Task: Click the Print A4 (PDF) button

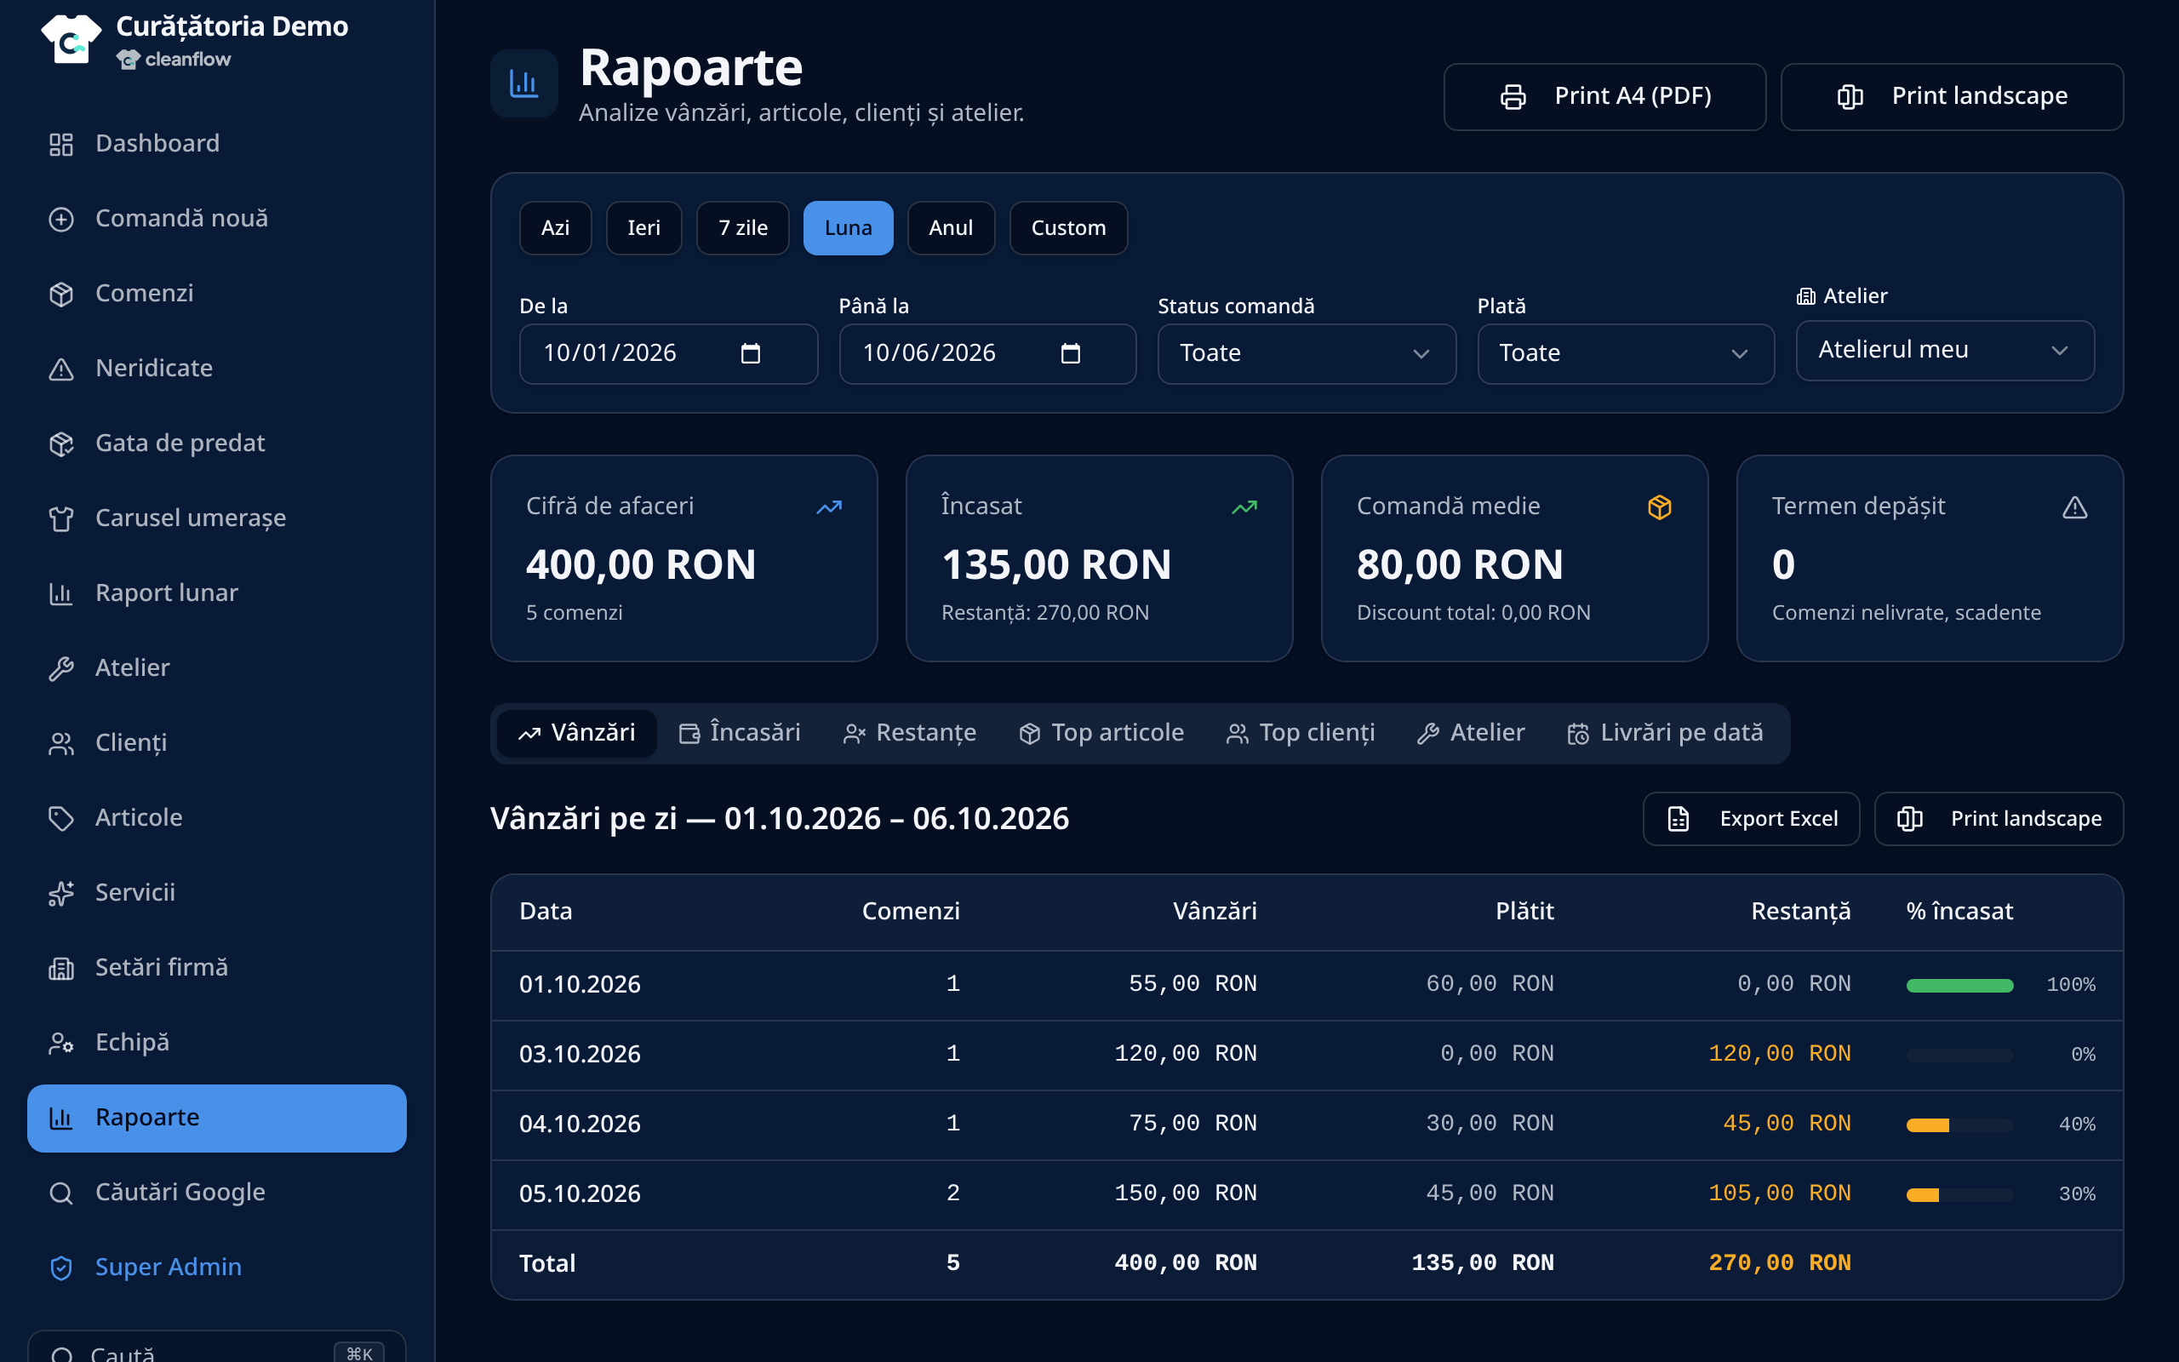Action: [1604, 96]
